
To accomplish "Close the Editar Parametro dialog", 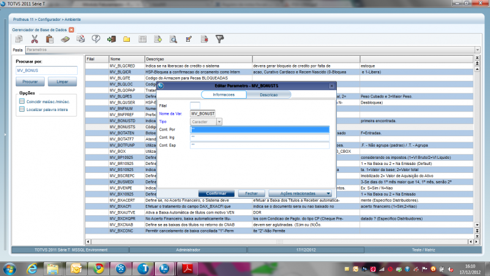I will pos(331,86).
